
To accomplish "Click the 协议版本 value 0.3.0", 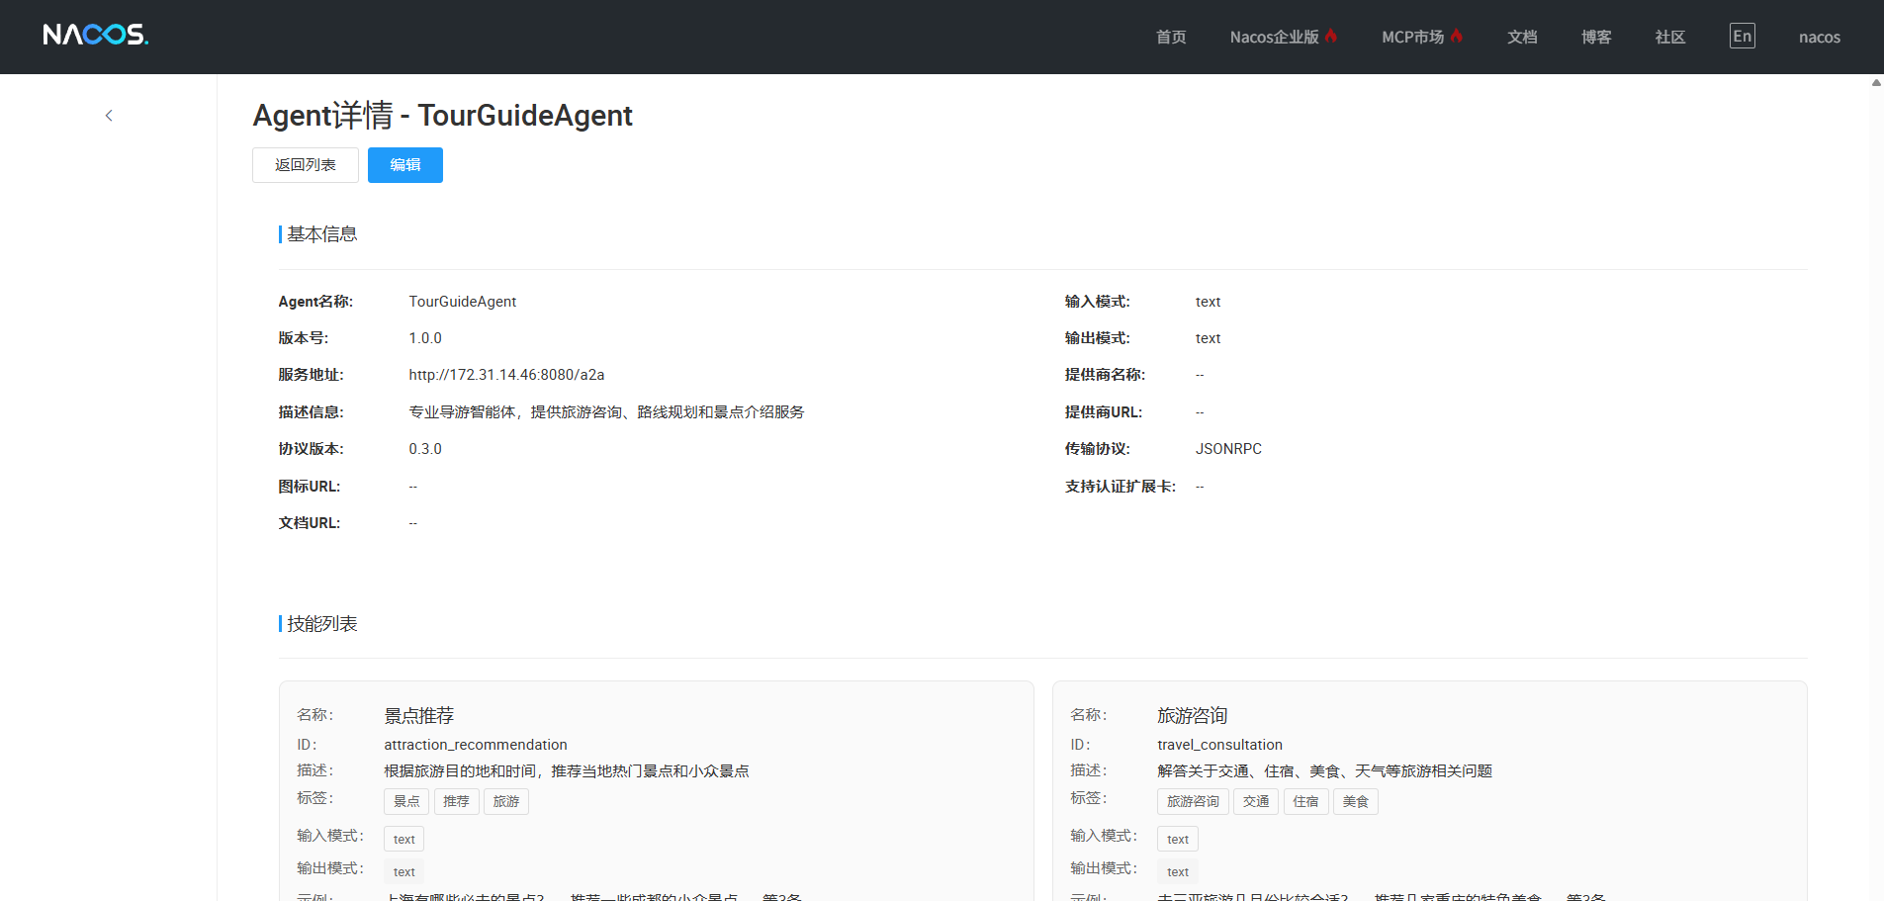I will tap(425, 449).
